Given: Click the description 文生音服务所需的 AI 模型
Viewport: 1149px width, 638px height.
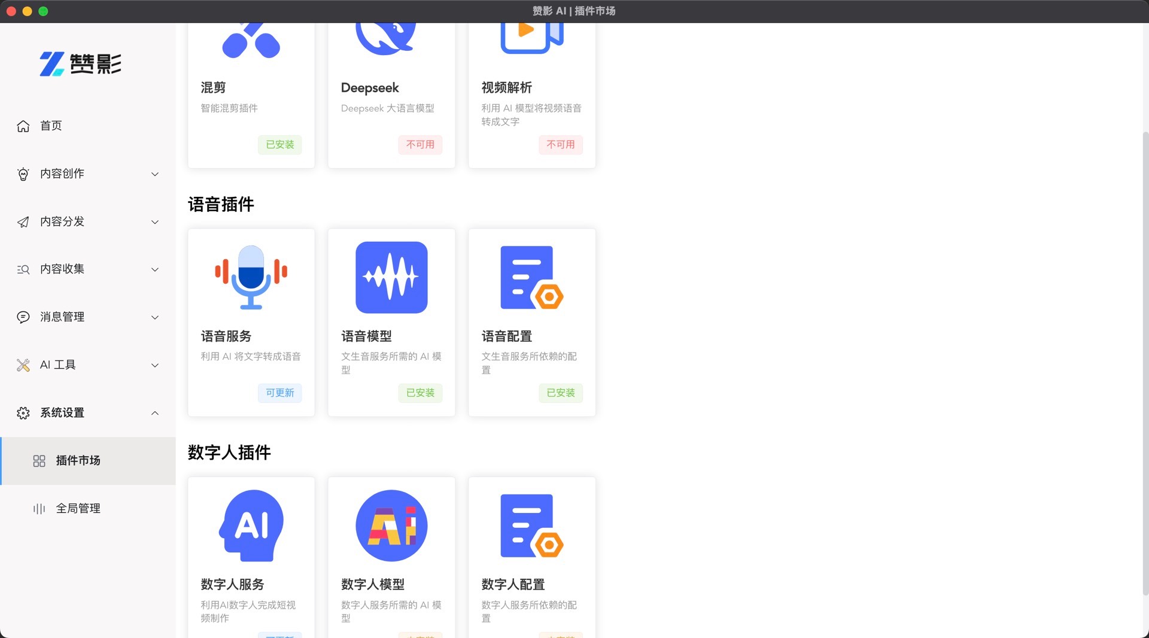Looking at the screenshot, I should pos(391,363).
